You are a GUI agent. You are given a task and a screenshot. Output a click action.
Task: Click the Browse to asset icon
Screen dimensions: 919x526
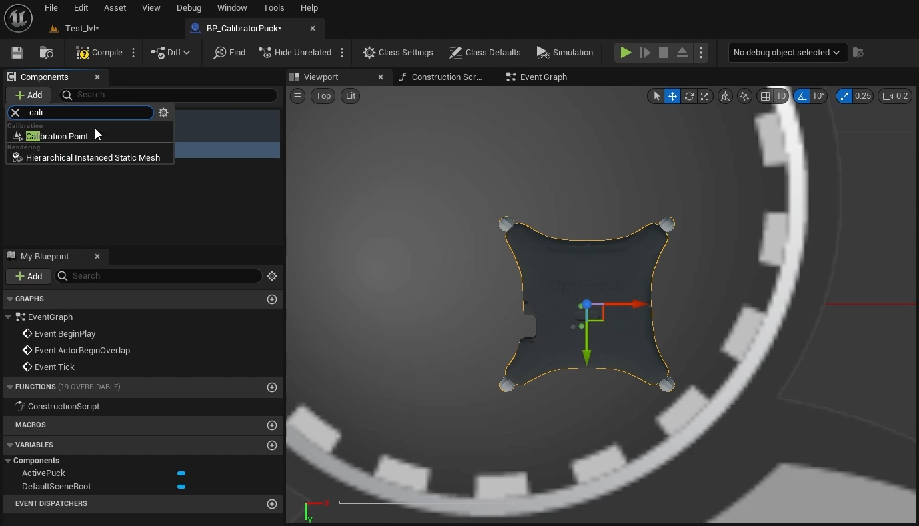point(46,53)
